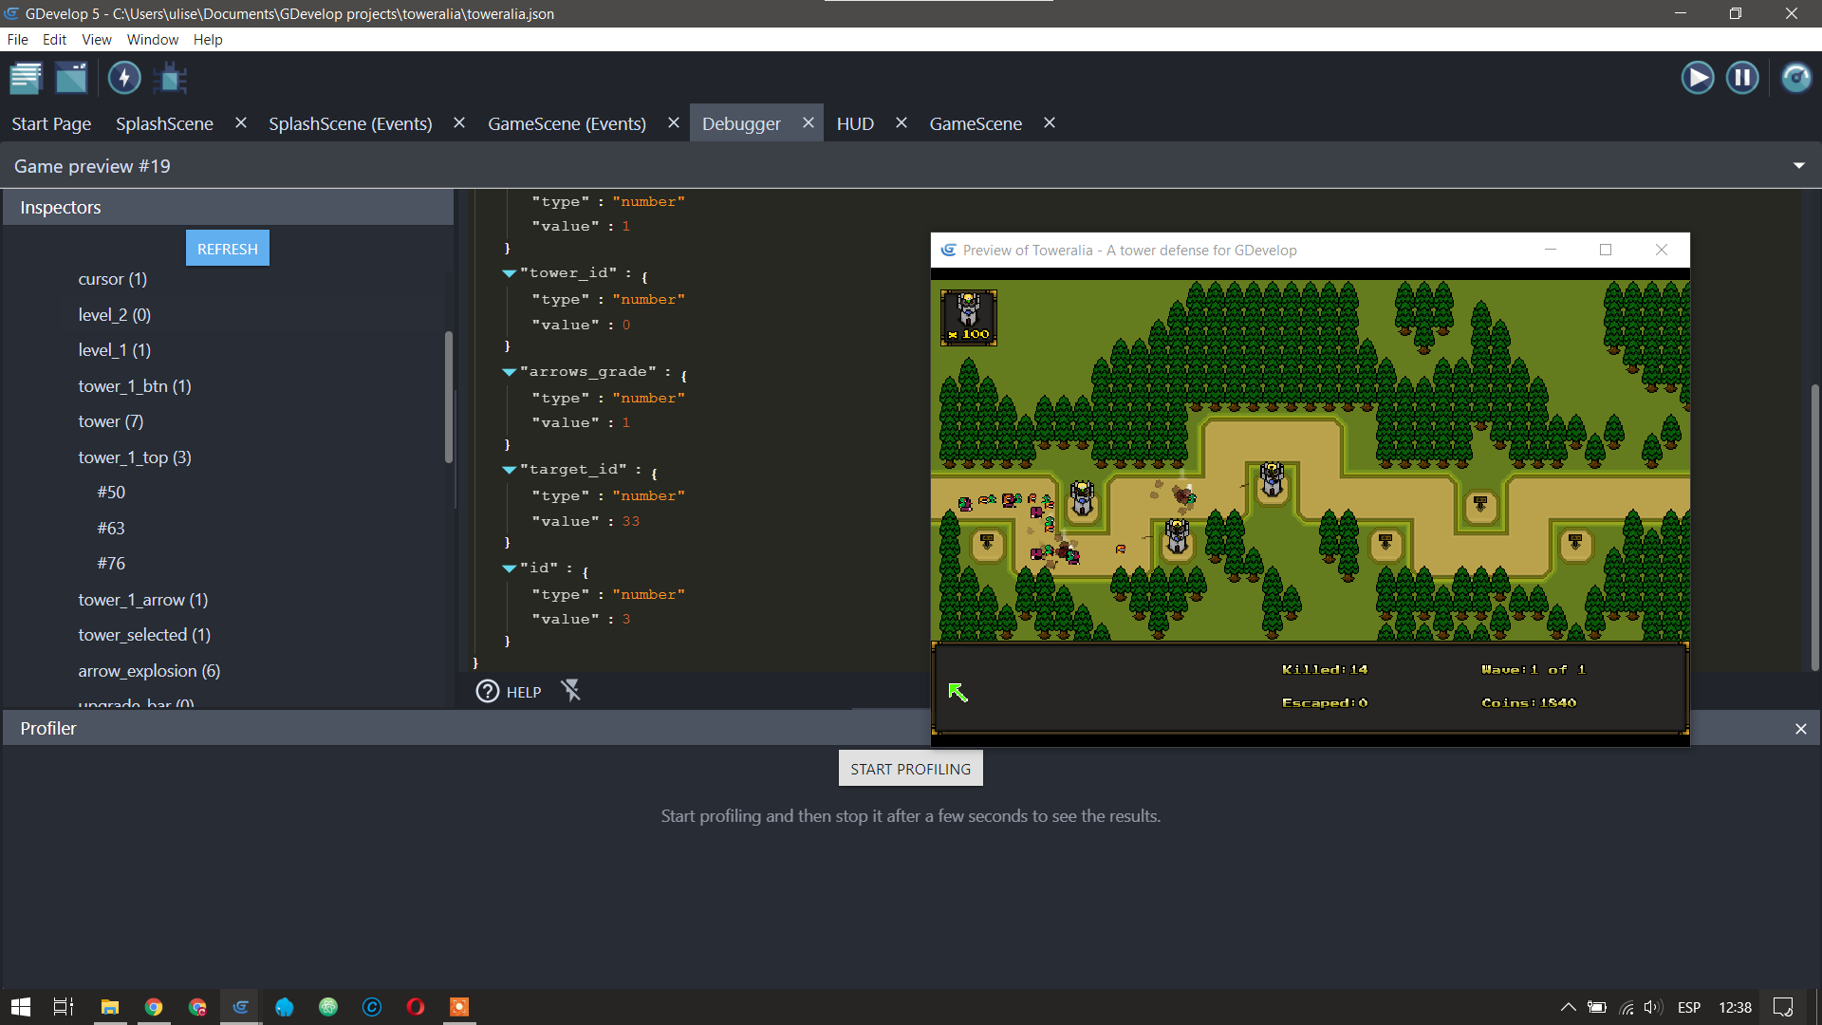Click the START PROFILING button
Screen dimensions: 1822x1025
(x=910, y=768)
